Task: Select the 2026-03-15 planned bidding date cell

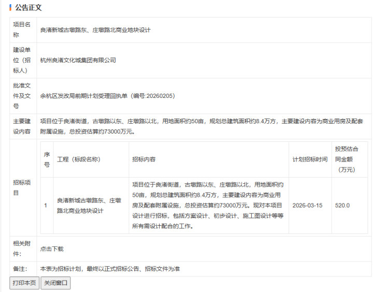Action: (x=307, y=206)
